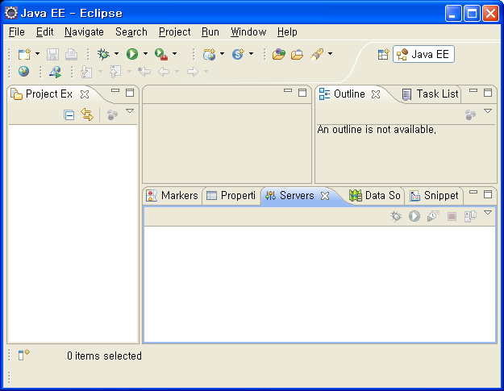The height and width of the screenshot is (391, 504).
Task: Switch to the Markers tab
Action: click(172, 195)
